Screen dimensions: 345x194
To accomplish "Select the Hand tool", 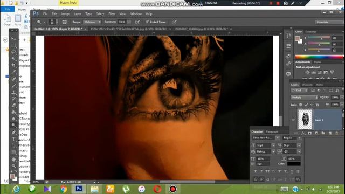I will point(13,160).
